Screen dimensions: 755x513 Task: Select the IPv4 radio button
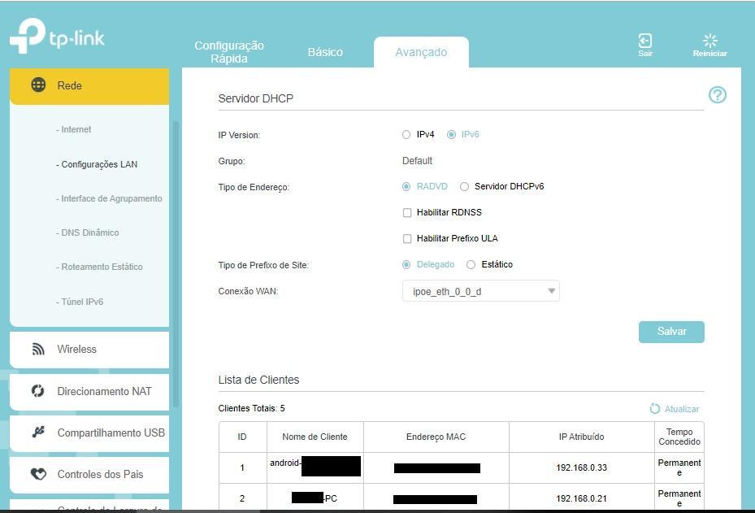click(407, 135)
